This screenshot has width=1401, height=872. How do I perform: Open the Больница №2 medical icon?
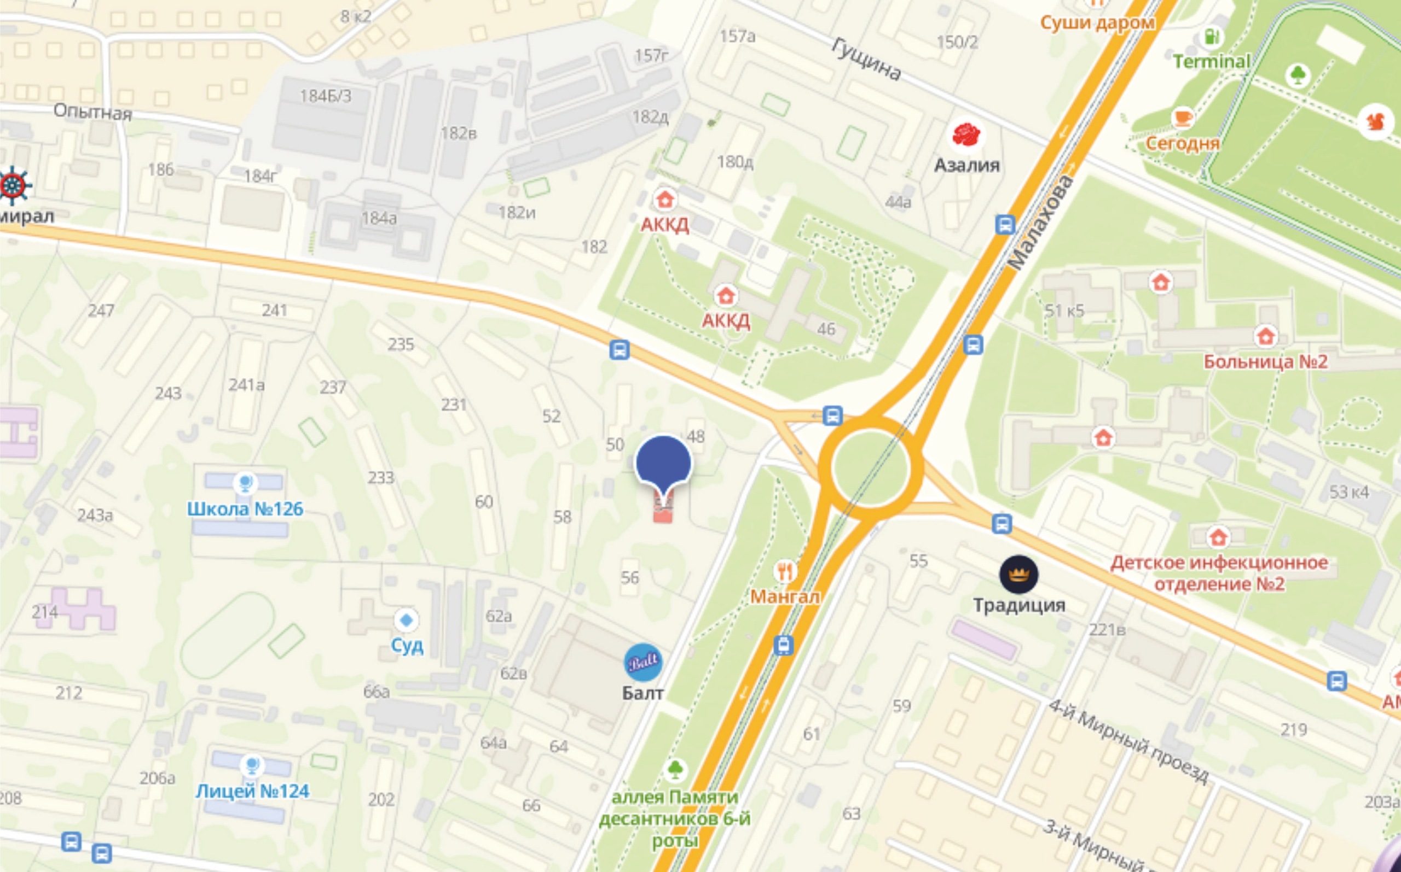point(1266,336)
